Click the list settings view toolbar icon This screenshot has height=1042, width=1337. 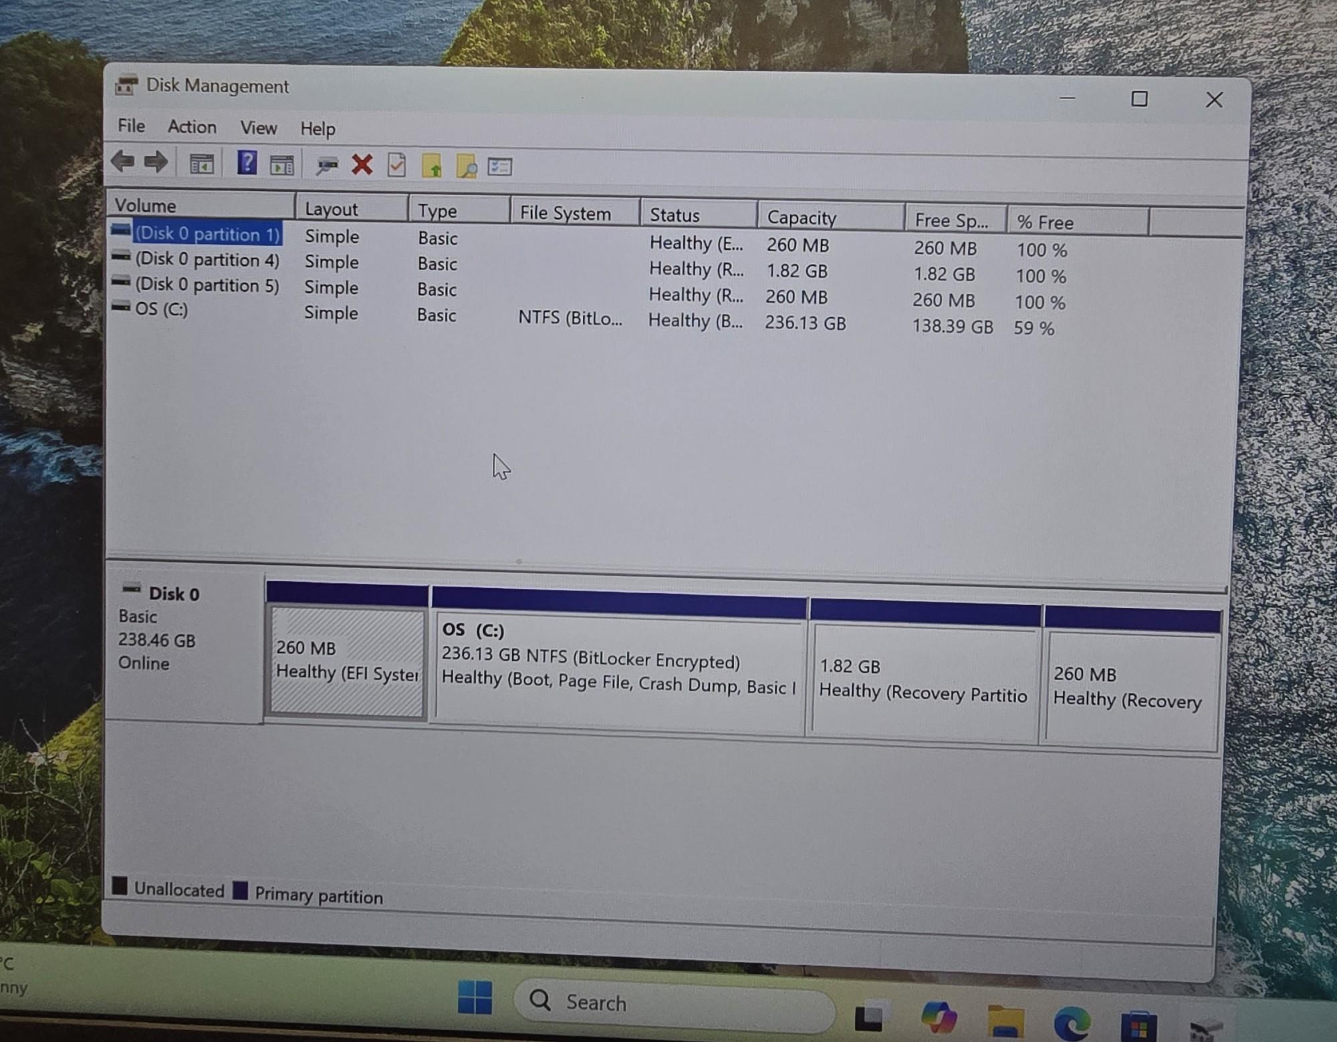(x=500, y=166)
